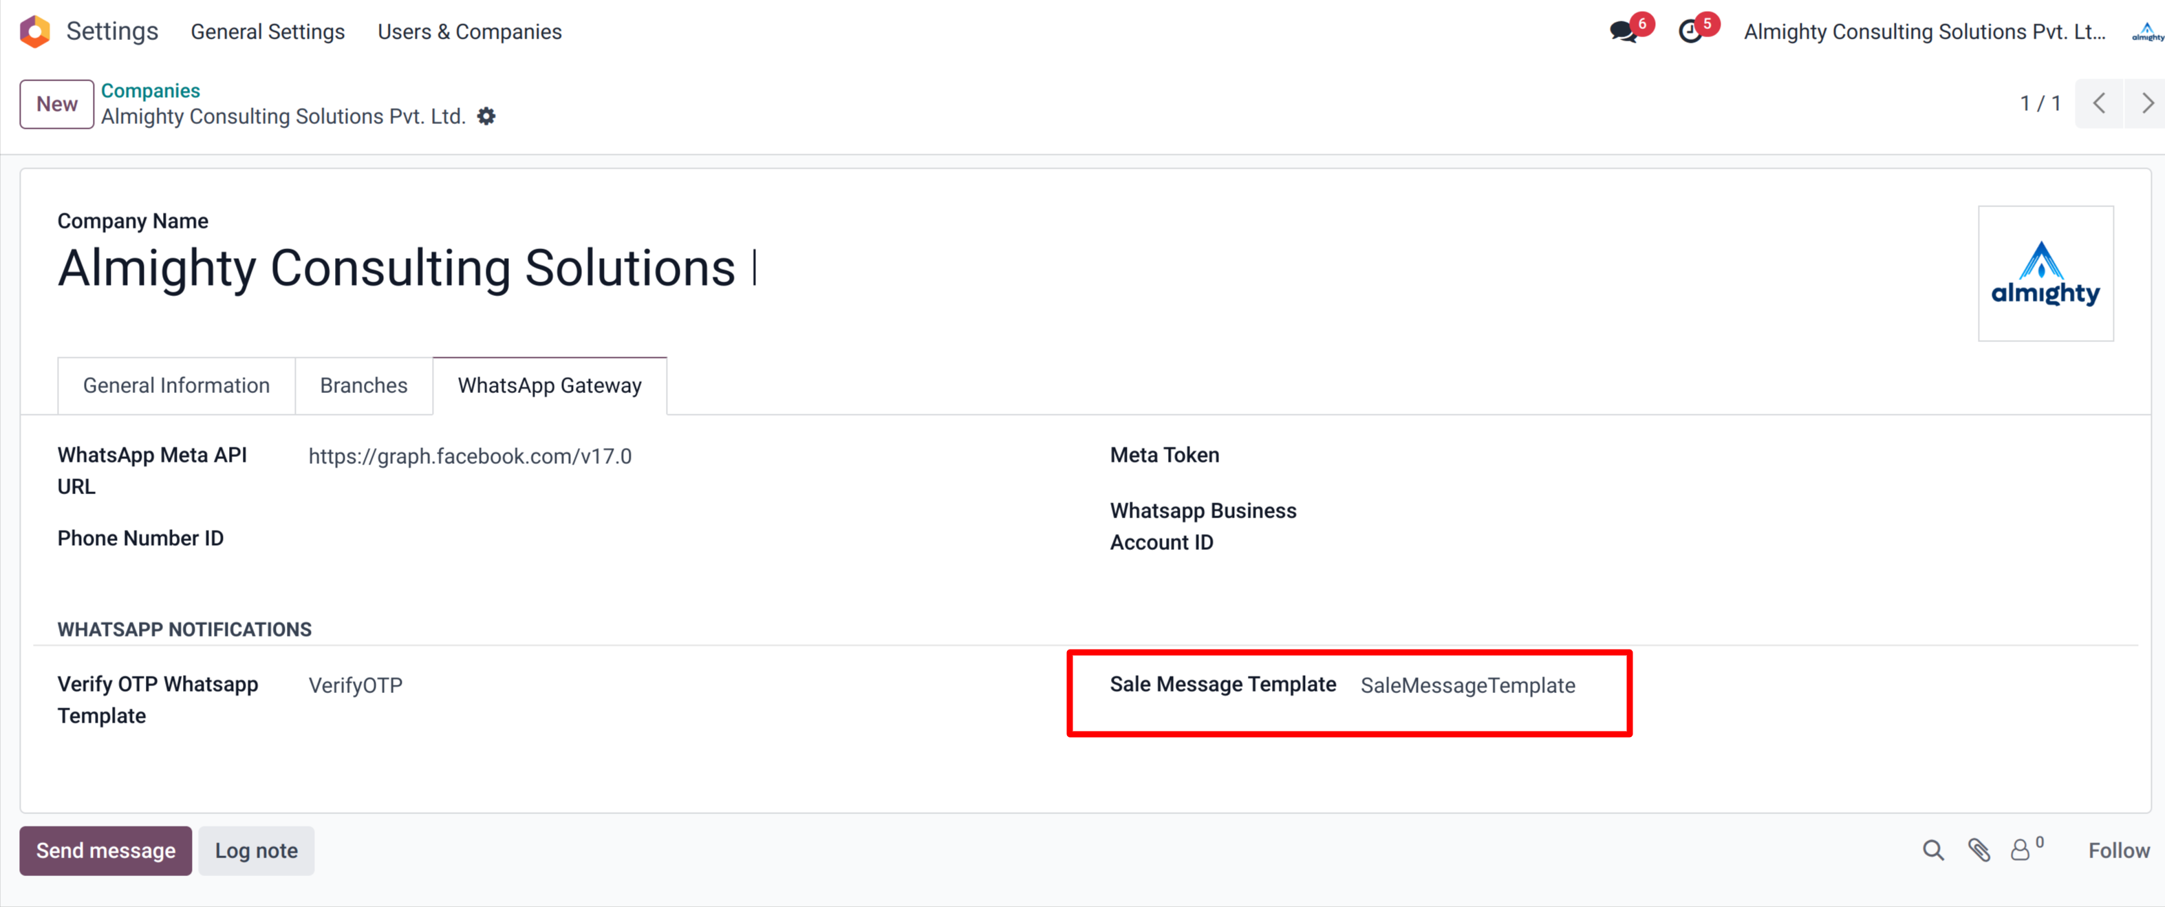The width and height of the screenshot is (2165, 907).
Task: Click the almighty company logo image
Action: [x=2045, y=273]
